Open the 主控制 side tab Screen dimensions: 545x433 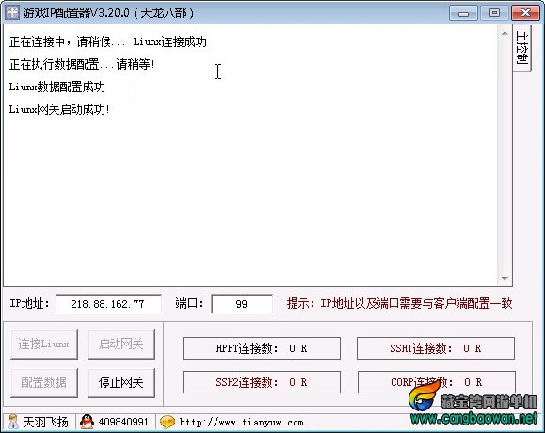tap(522, 48)
